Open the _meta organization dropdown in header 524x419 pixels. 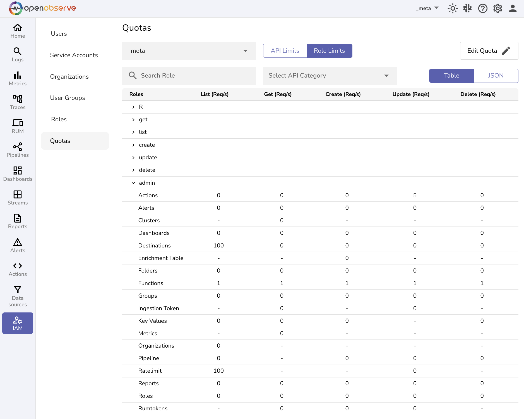pos(427,8)
